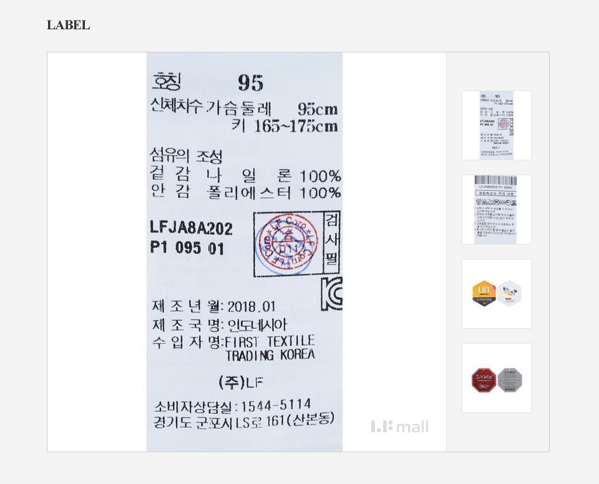
Task: Click the red octagon Sporio tag
Action: click(x=484, y=380)
